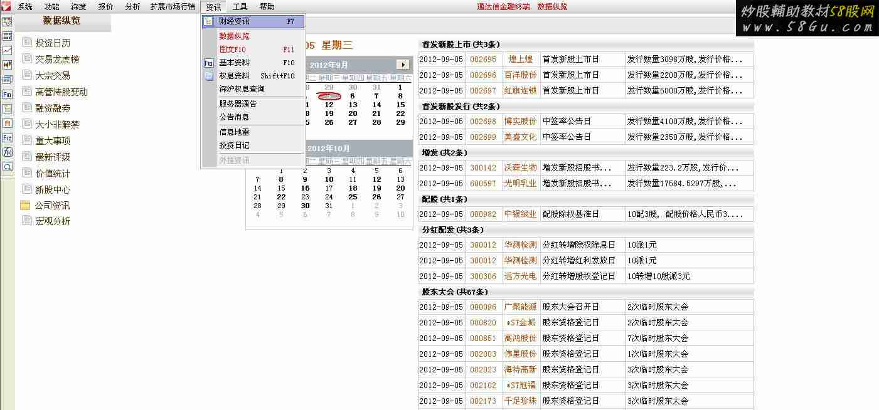Select 大小非解禁 in the sidebar
This screenshot has width=879, height=410.
tap(57, 125)
